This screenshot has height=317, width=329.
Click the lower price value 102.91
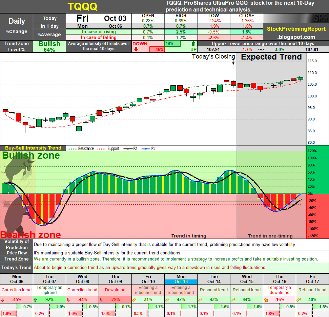(213, 50)
